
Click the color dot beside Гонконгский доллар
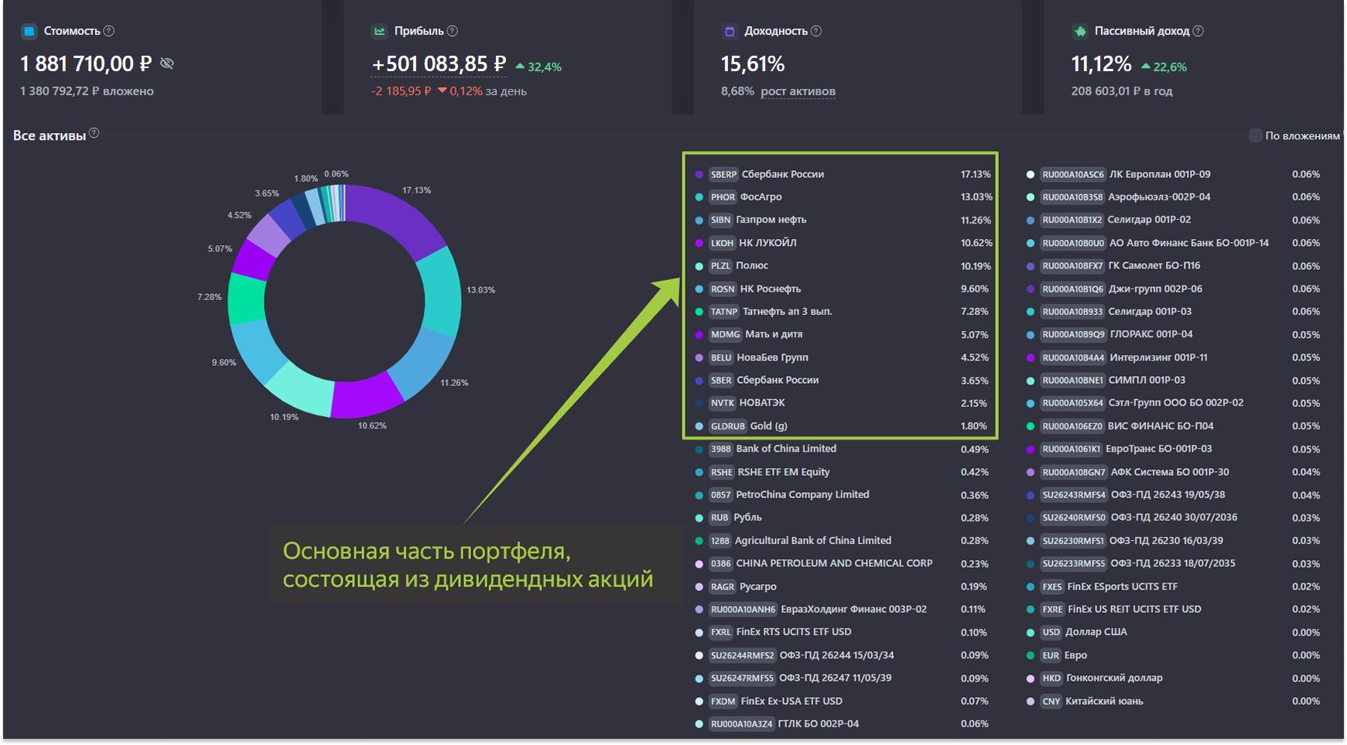pos(1031,678)
